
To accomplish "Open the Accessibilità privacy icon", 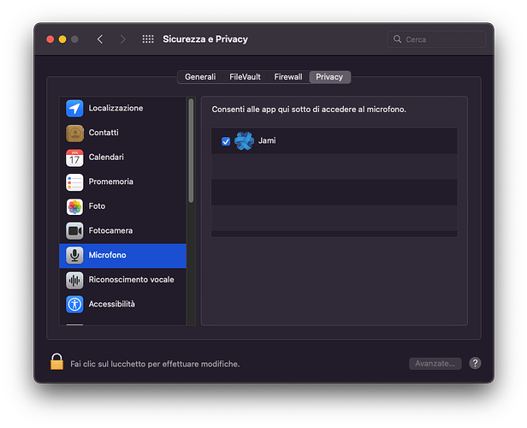I will 74,304.
